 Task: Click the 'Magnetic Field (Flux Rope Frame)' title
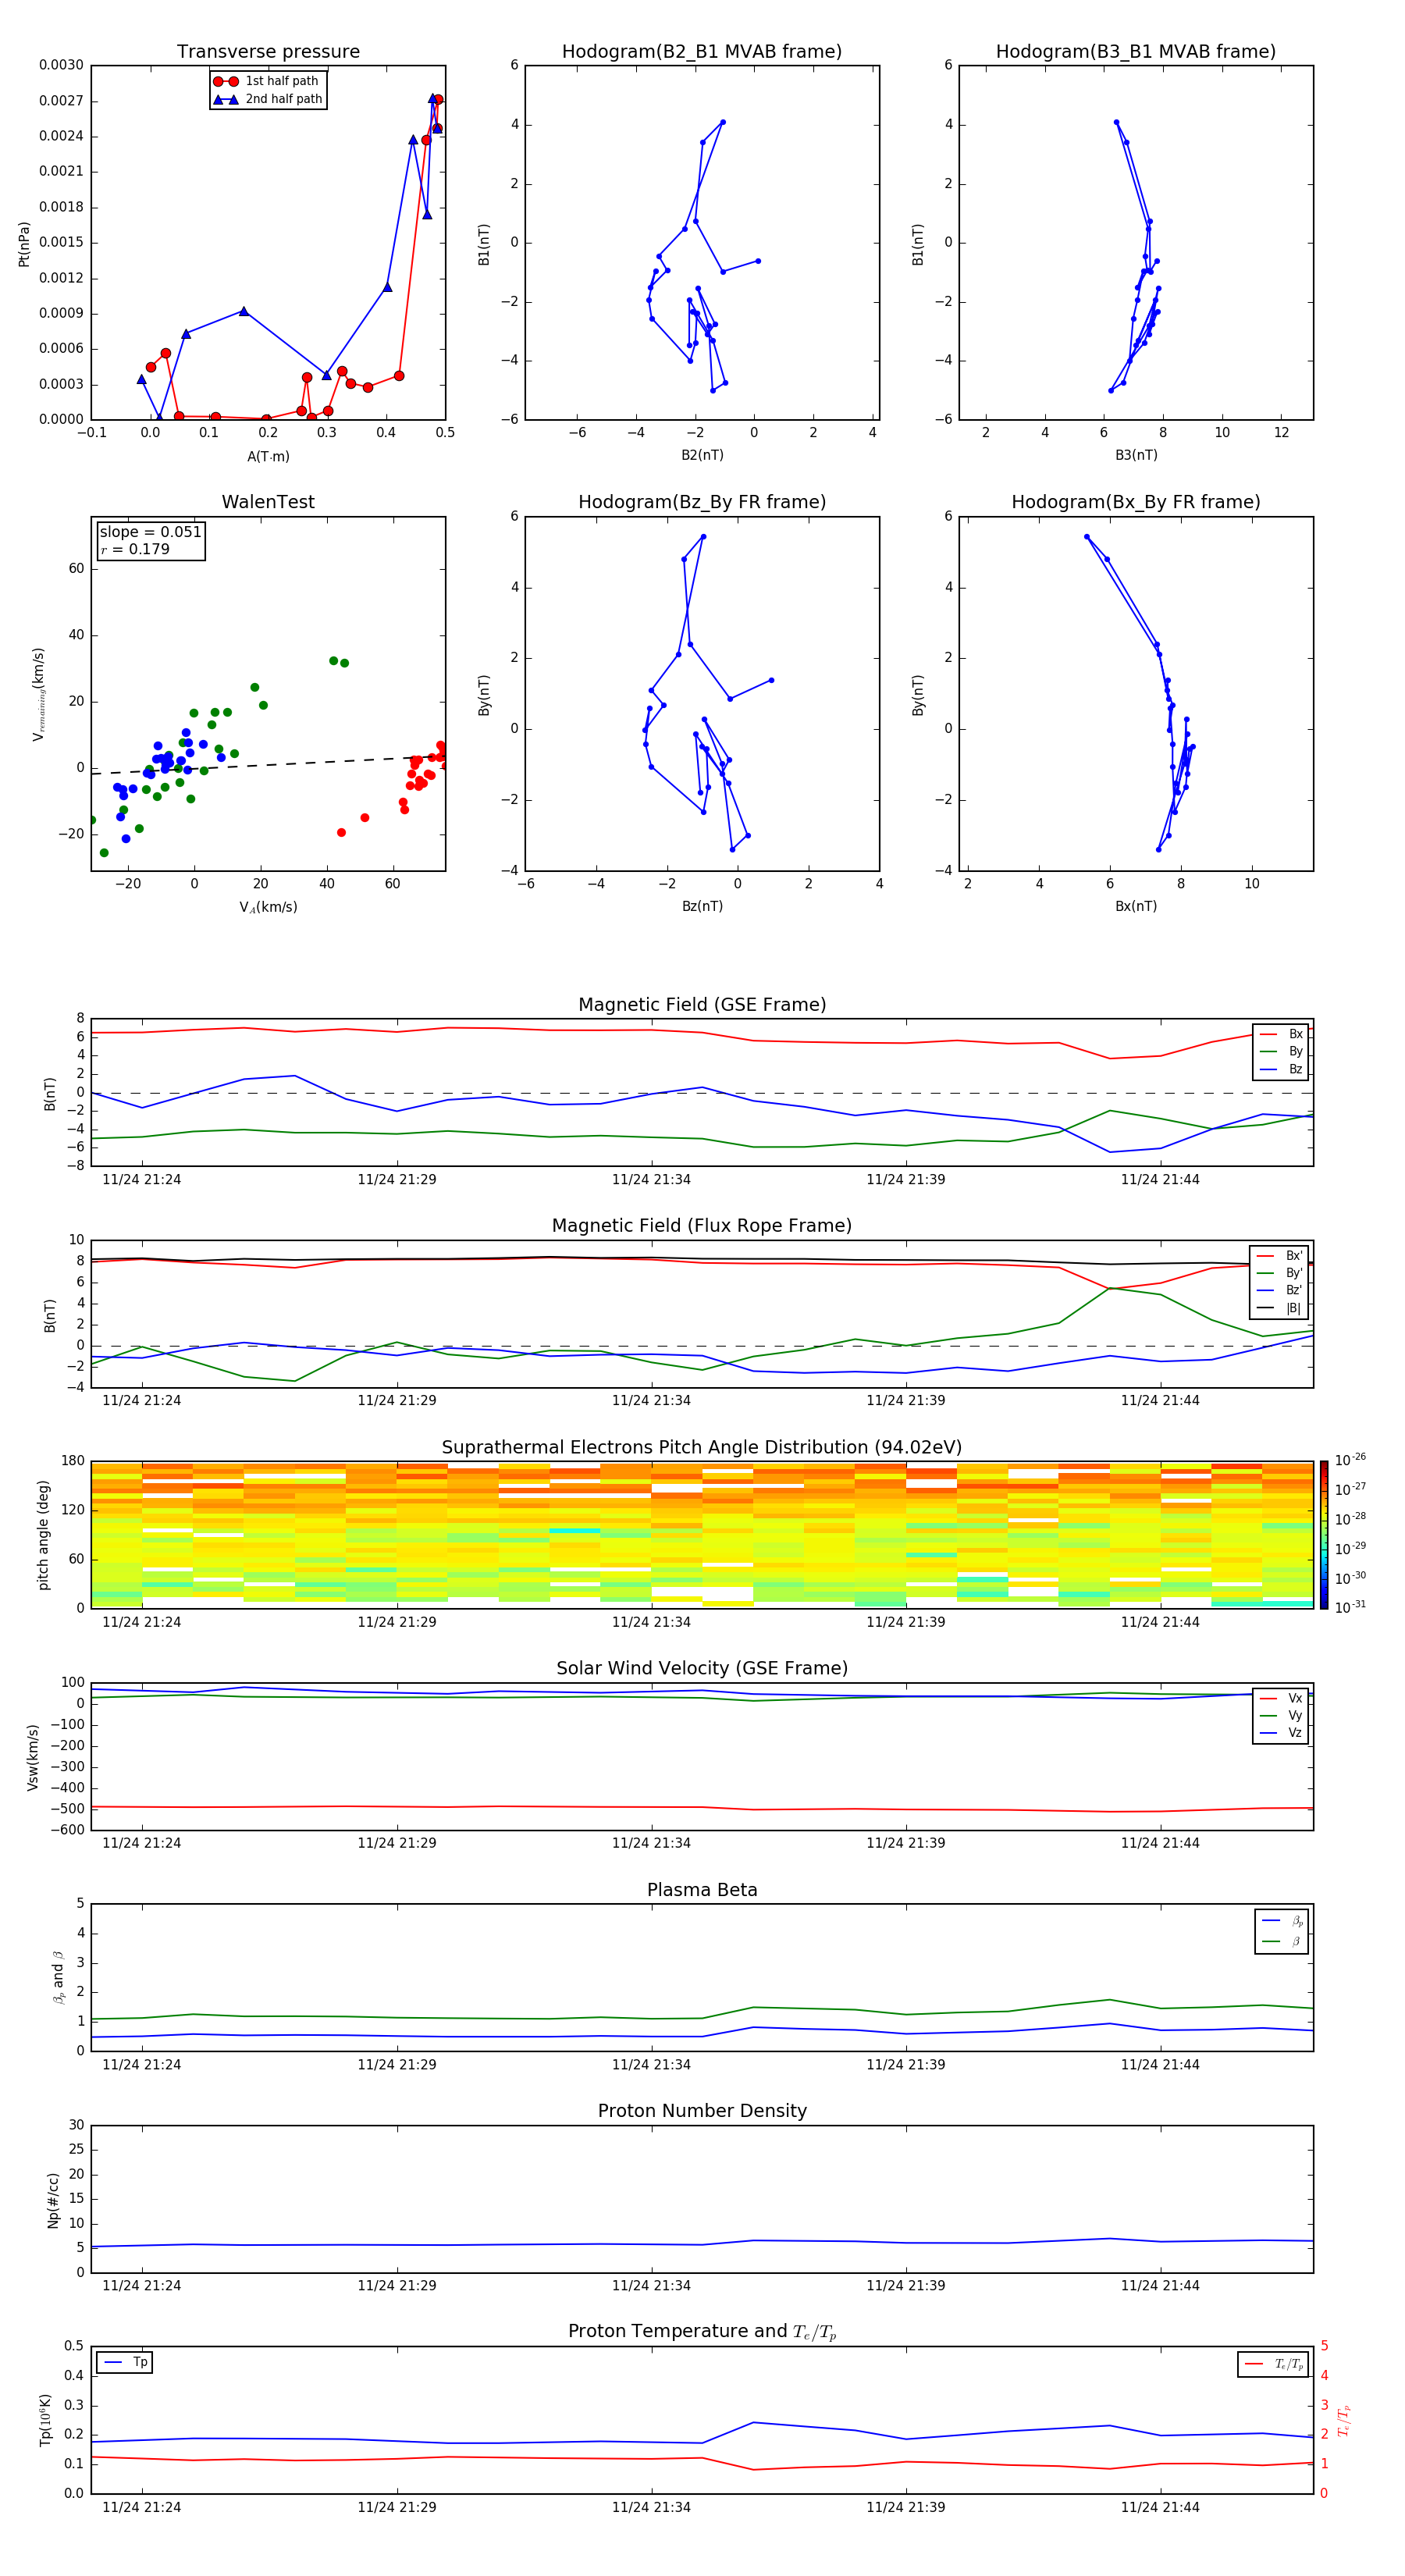(702, 1226)
